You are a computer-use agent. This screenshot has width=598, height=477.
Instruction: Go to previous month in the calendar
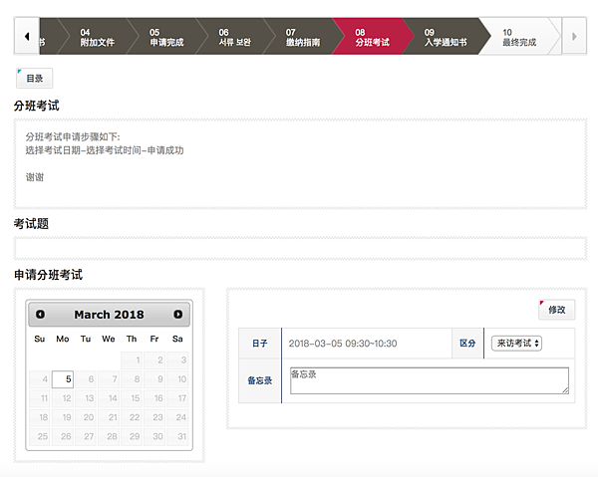tap(40, 315)
